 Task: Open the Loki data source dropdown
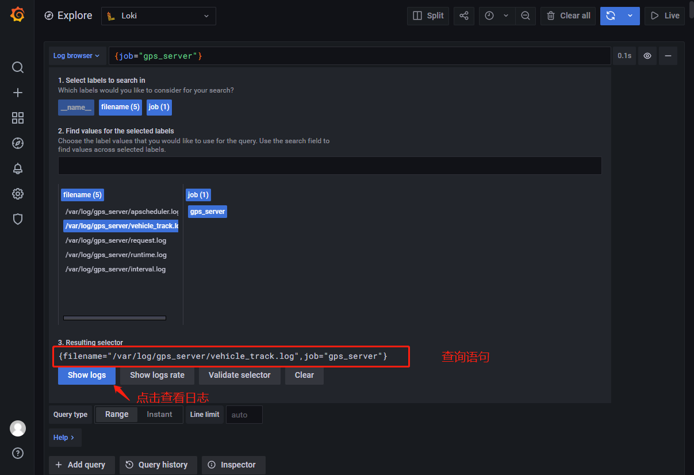point(159,16)
